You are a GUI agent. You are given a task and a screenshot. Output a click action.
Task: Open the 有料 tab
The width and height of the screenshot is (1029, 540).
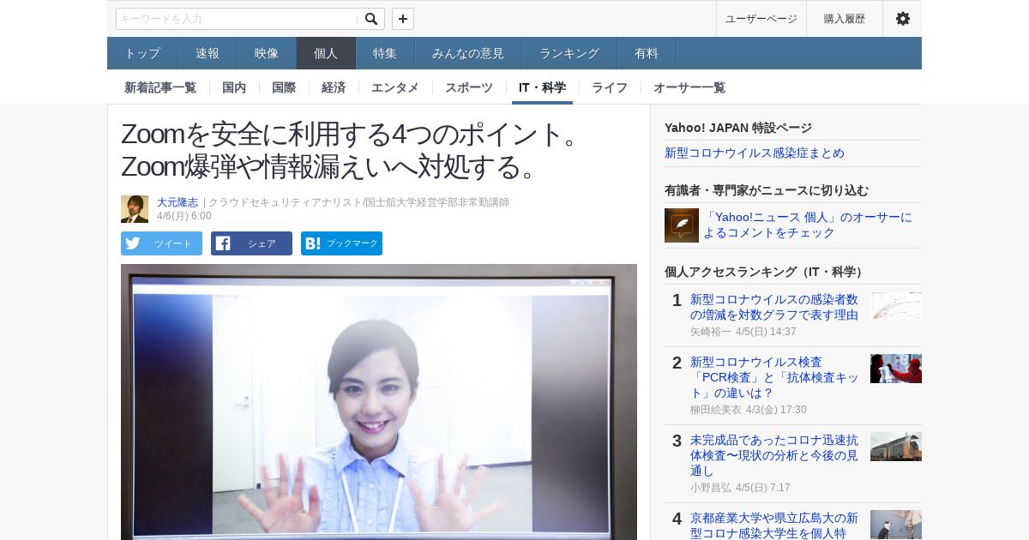tap(647, 53)
